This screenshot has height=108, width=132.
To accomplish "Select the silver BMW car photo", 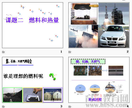I will pyautogui.click(x=113, y=36).
